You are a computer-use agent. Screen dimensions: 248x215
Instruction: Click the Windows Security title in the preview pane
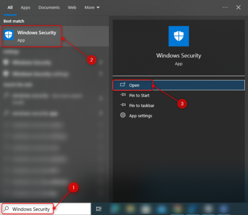coord(179,56)
